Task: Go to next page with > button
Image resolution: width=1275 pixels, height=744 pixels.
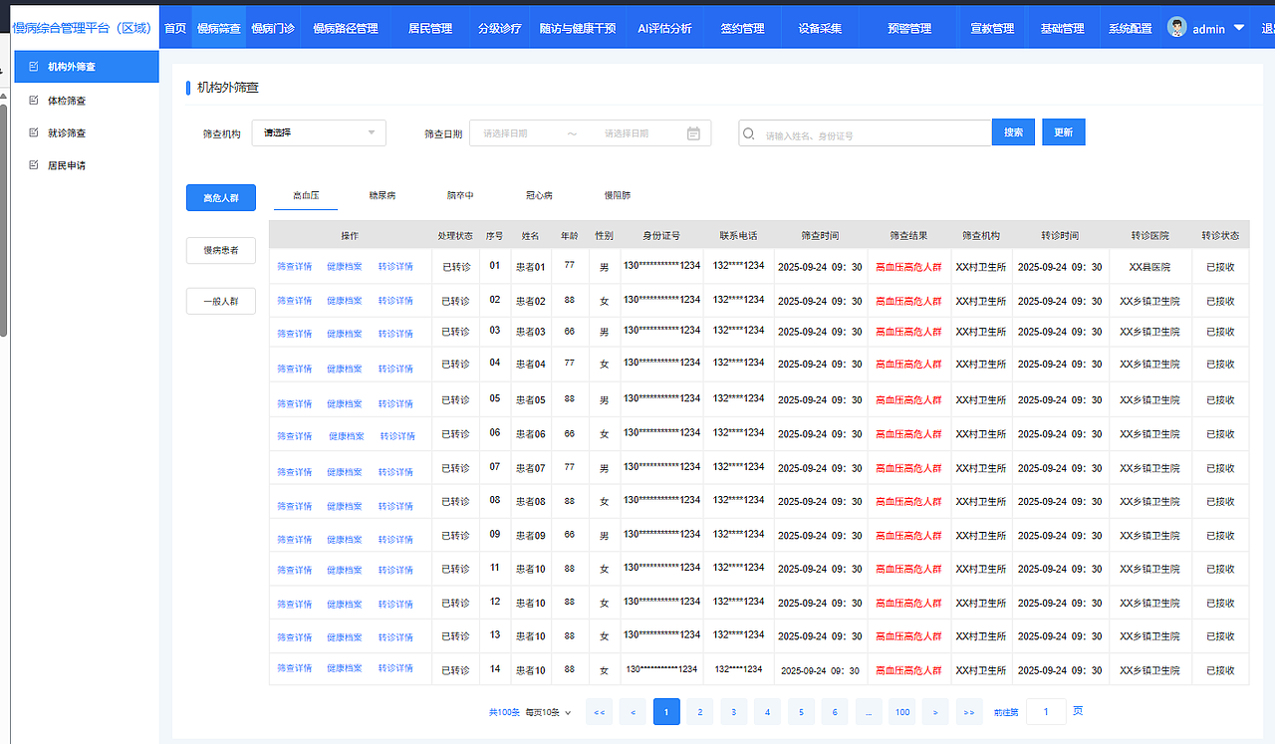Action: point(934,711)
